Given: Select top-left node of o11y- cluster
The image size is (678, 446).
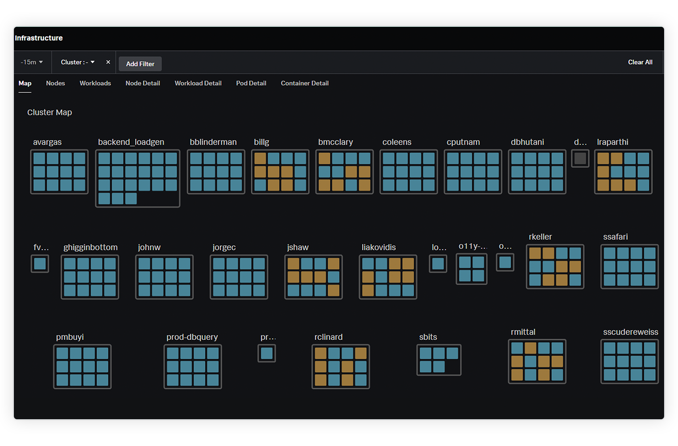Looking at the screenshot, I should (465, 262).
